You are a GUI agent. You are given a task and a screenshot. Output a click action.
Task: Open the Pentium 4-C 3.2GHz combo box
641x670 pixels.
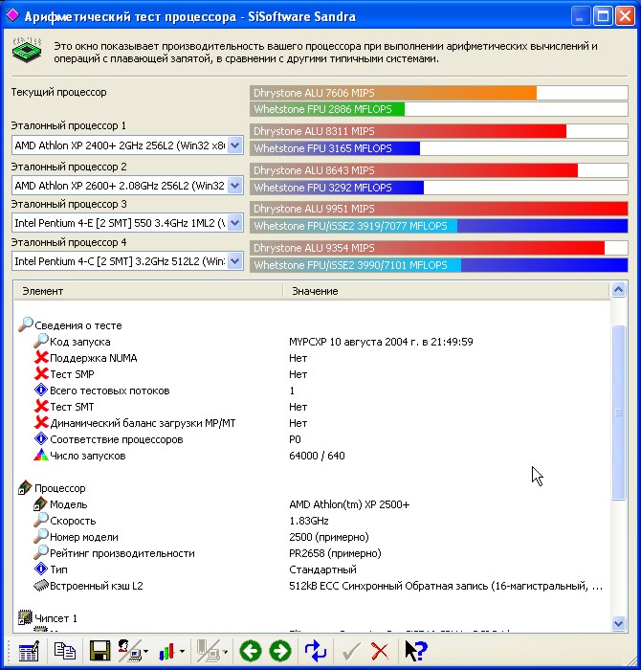point(127,261)
